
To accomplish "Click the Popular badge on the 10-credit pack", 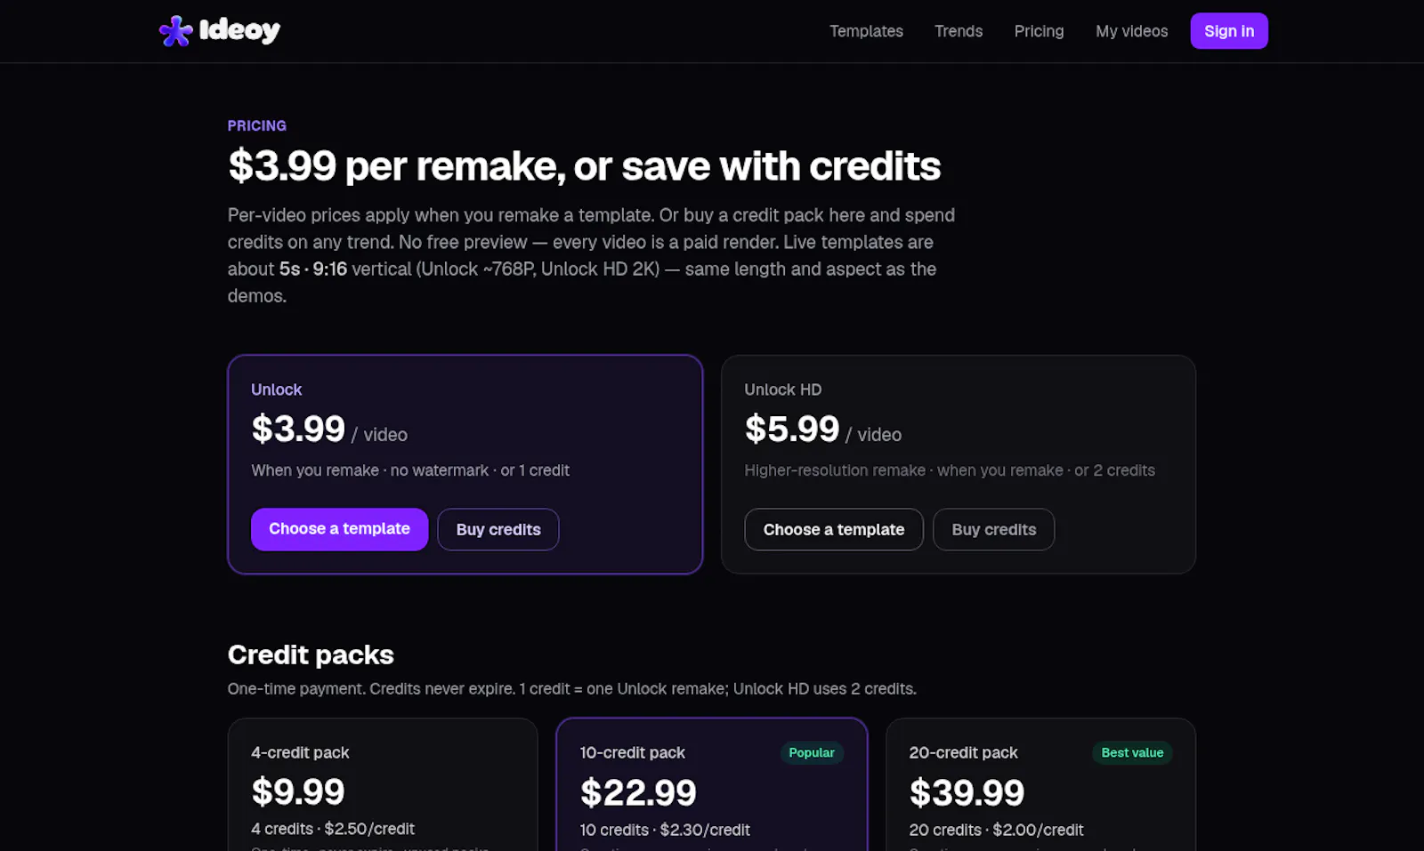I will (x=812, y=752).
